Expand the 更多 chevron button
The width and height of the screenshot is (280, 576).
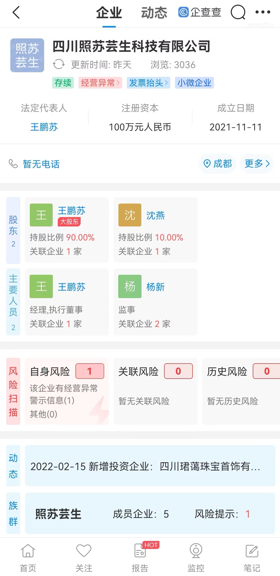pyautogui.click(x=257, y=164)
